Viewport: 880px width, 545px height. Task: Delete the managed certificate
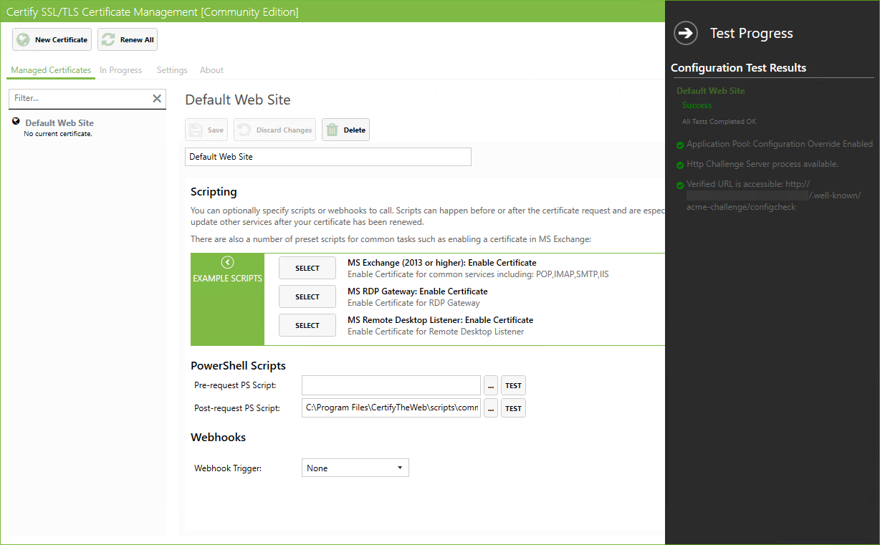[x=345, y=130]
